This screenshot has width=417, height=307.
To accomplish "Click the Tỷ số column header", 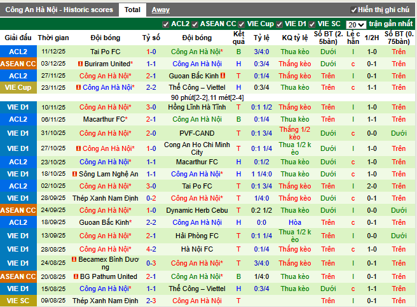I will pyautogui.click(x=151, y=38).
